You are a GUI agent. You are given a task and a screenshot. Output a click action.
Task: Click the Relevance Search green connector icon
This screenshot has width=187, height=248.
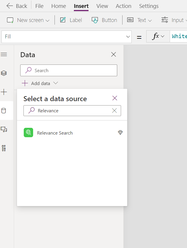(28, 133)
